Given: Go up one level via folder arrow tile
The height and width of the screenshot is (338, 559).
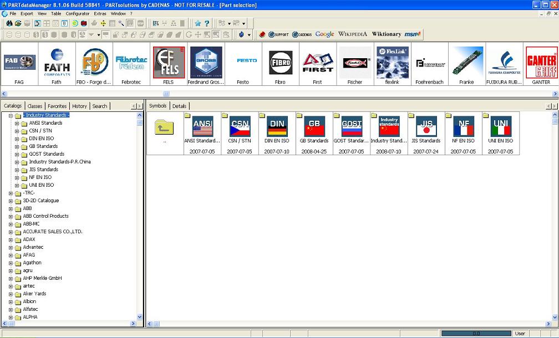Looking at the screenshot, I should (165, 127).
